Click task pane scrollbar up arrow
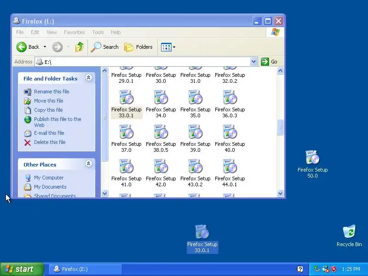The height and width of the screenshot is (276, 368). (105, 71)
